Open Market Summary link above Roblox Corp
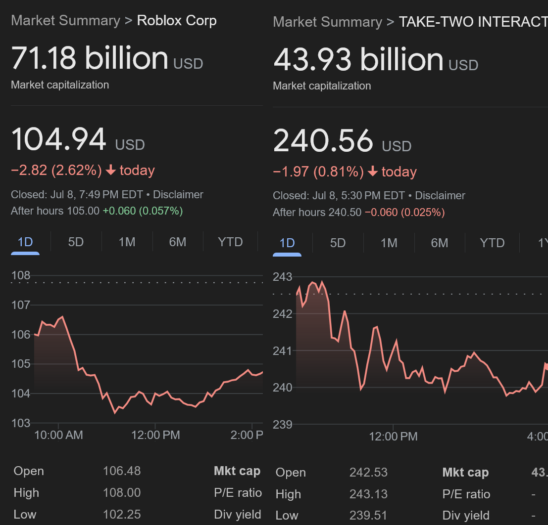The height and width of the screenshot is (525, 548). (65, 20)
